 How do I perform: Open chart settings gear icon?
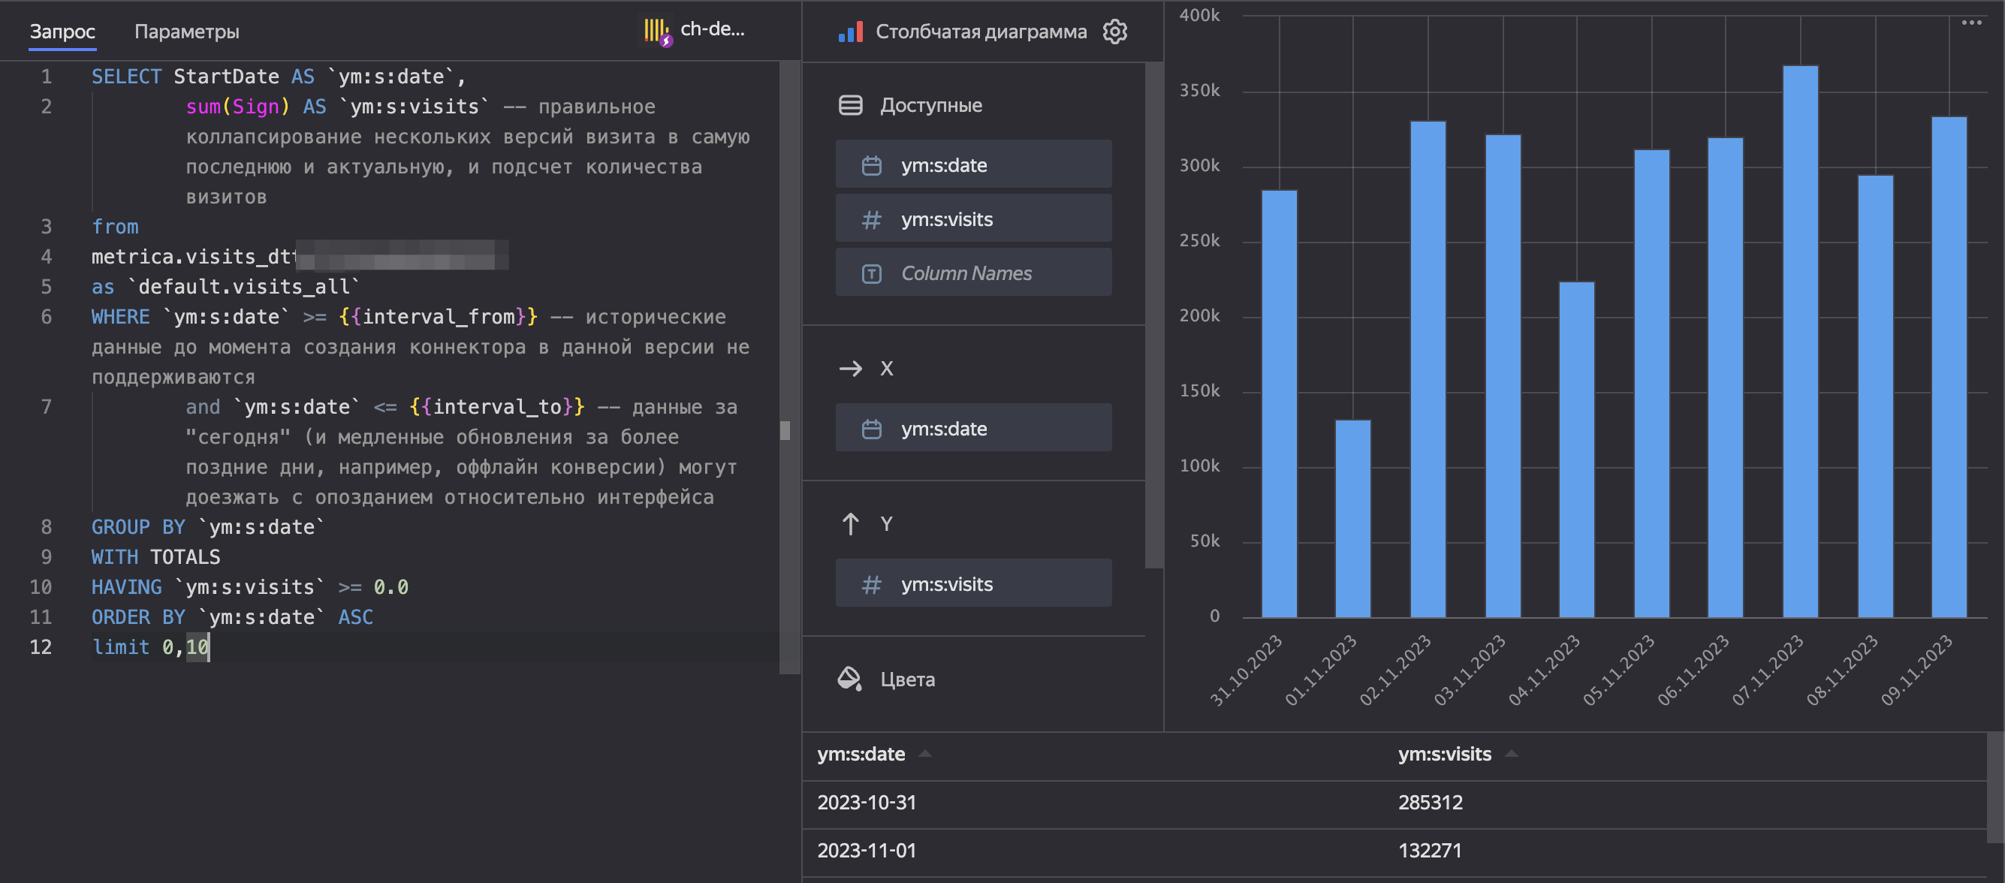1114,32
